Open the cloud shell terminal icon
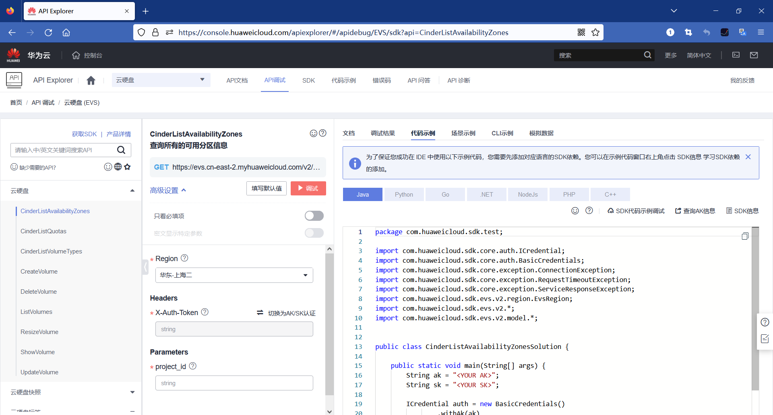 coord(736,55)
